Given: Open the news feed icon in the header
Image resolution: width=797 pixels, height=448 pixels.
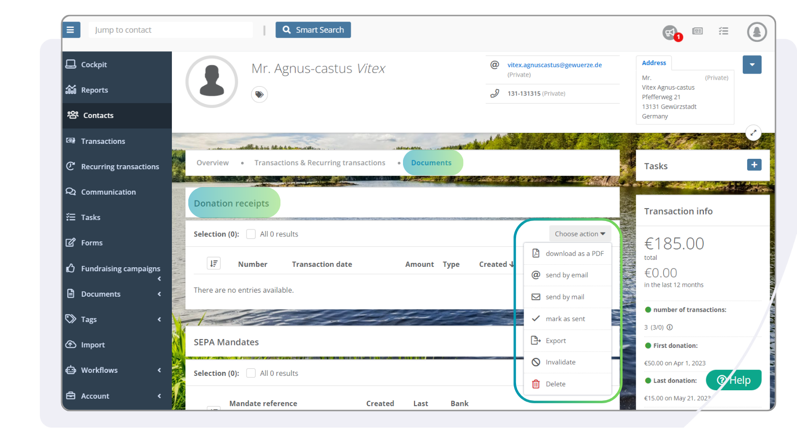Looking at the screenshot, I should 697,31.
